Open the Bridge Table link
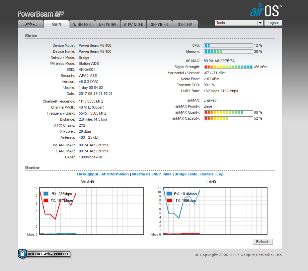 click(186, 174)
